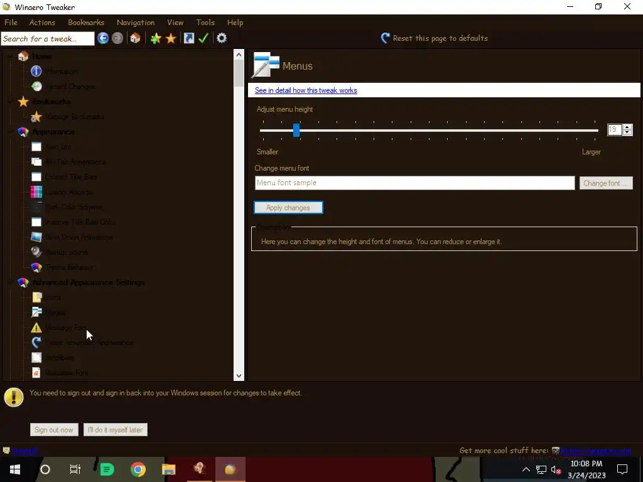Click in the Search for a tweak box
The image size is (643, 482).
click(48, 38)
